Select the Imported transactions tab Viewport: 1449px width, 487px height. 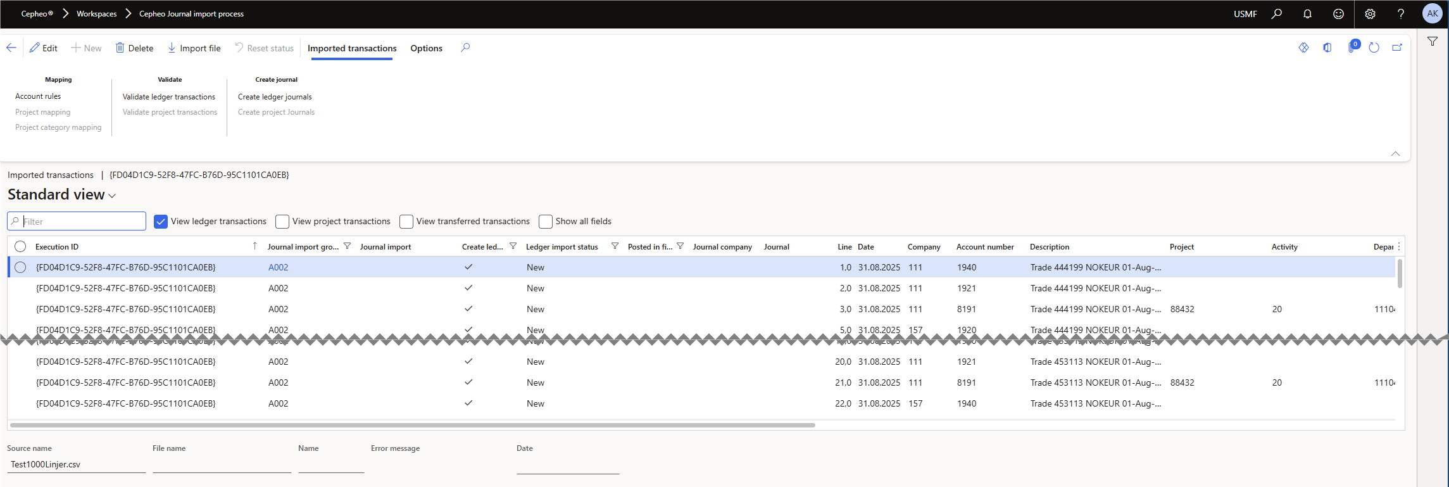[x=352, y=48]
